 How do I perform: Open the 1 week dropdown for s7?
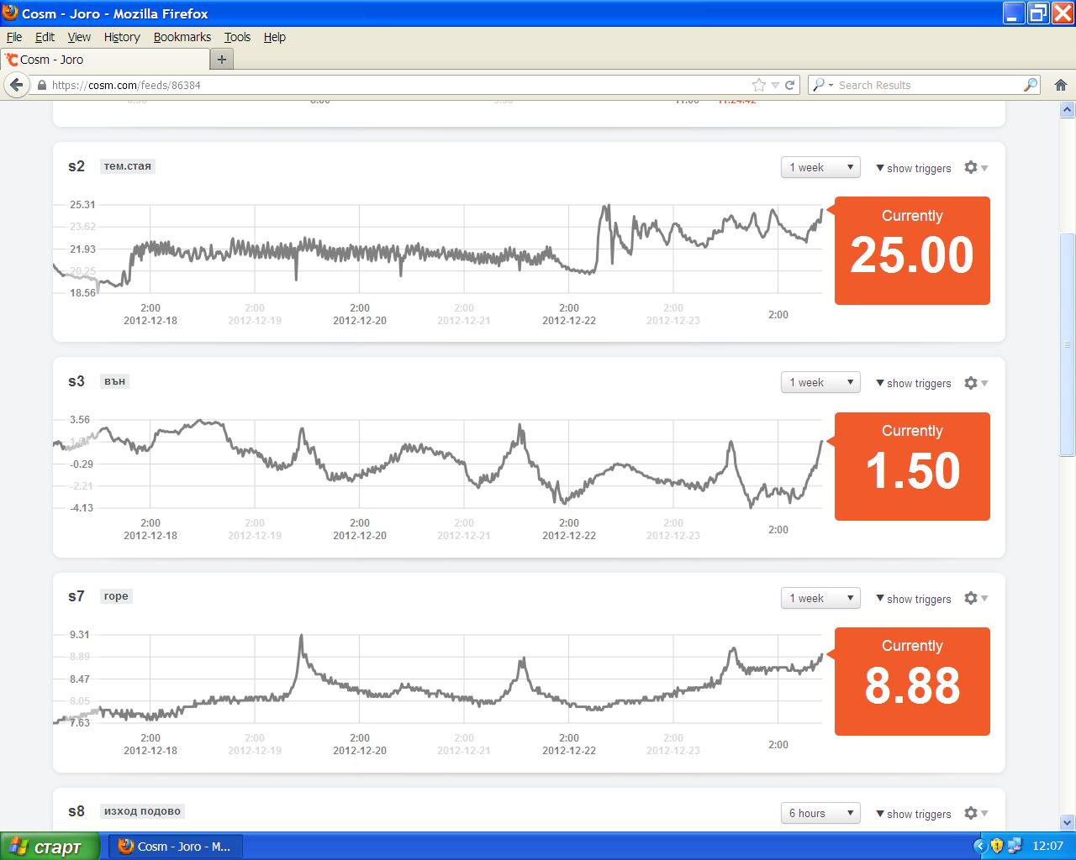(820, 598)
